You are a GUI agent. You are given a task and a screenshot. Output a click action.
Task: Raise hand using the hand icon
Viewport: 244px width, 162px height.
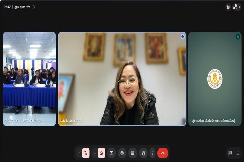(x=143, y=153)
